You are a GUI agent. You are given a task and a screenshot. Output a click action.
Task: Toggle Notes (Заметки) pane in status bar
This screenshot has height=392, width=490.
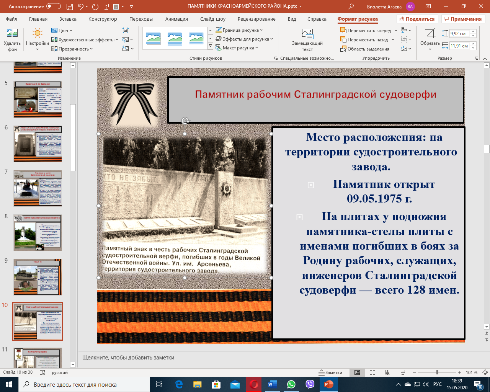click(x=331, y=372)
